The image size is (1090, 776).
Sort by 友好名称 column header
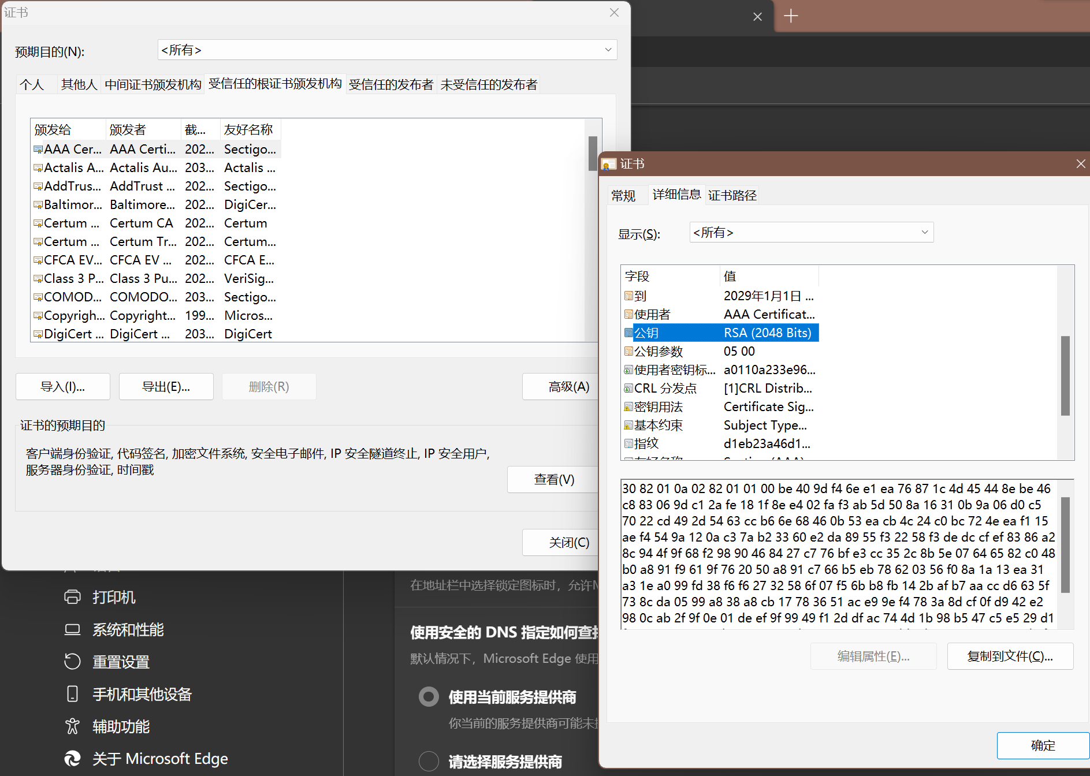pyautogui.click(x=251, y=130)
